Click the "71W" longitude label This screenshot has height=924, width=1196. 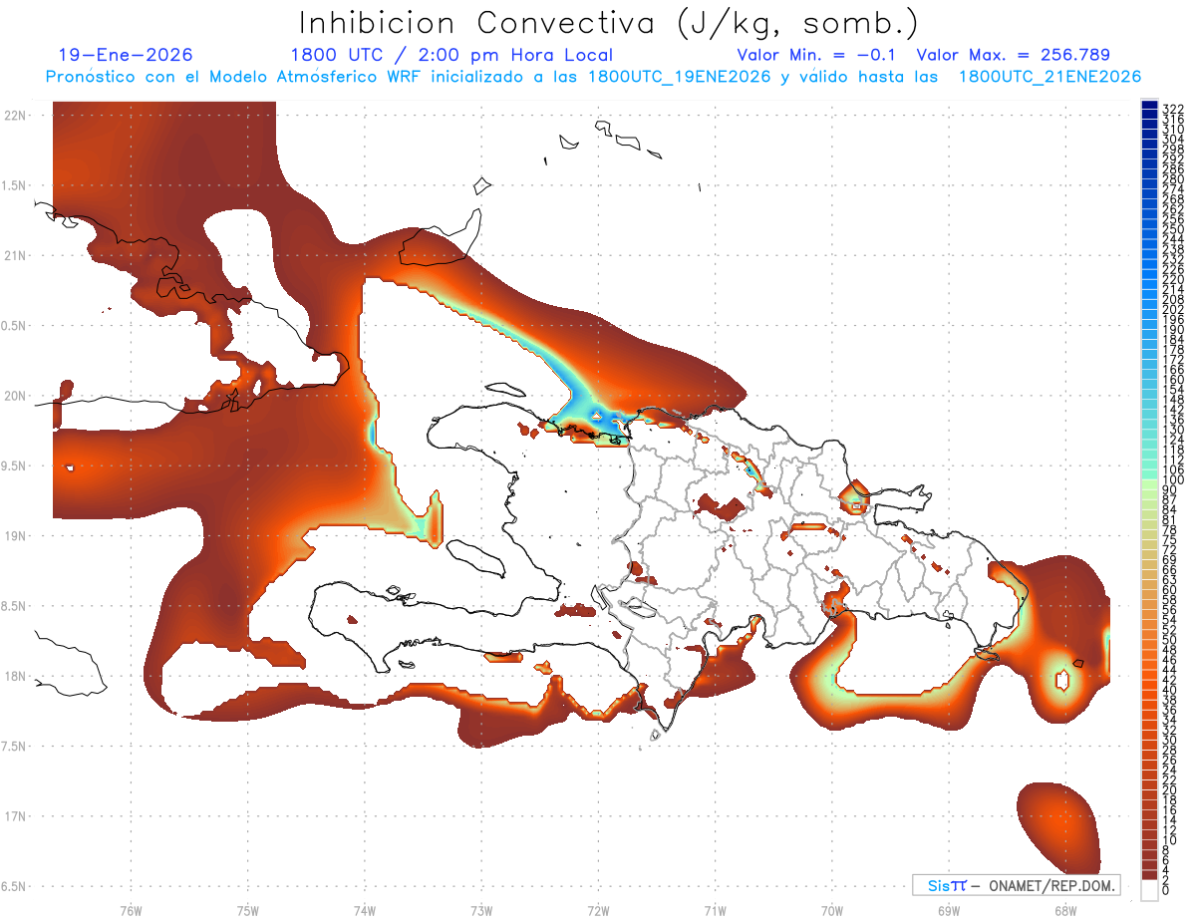point(716,911)
